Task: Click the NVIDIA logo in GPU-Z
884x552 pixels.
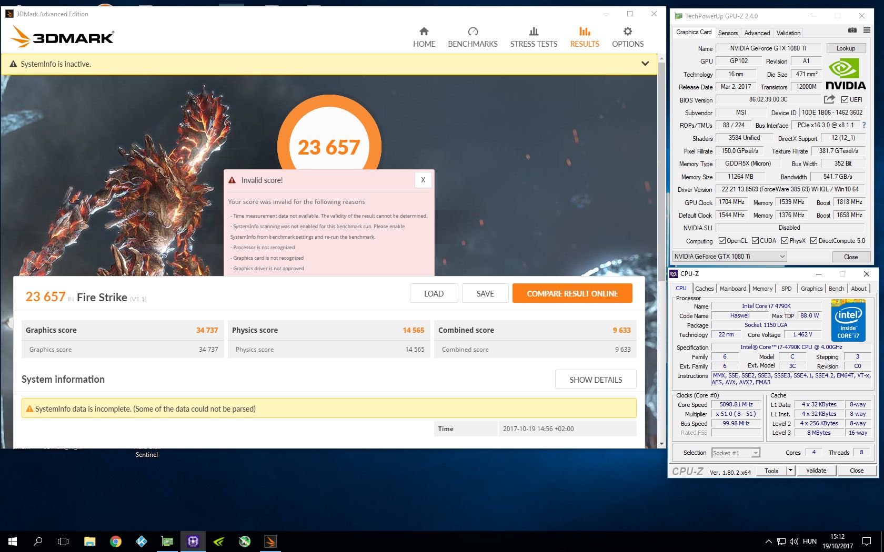Action: pyautogui.click(x=845, y=74)
